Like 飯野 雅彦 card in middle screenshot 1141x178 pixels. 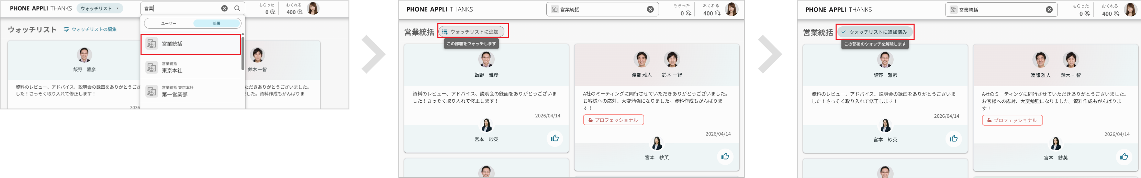click(555, 139)
